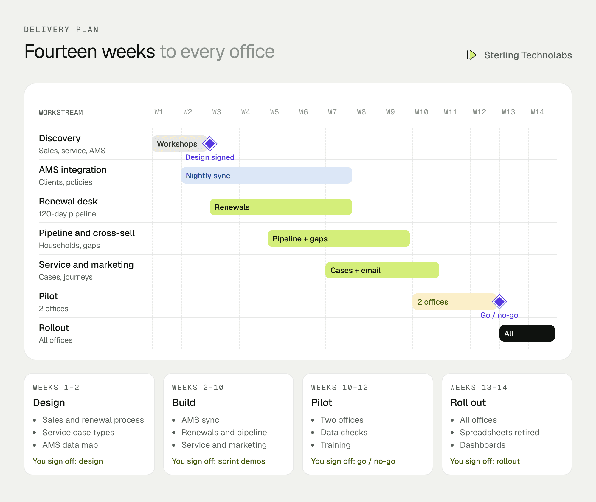Click the WORKSTREAM column header

point(61,113)
